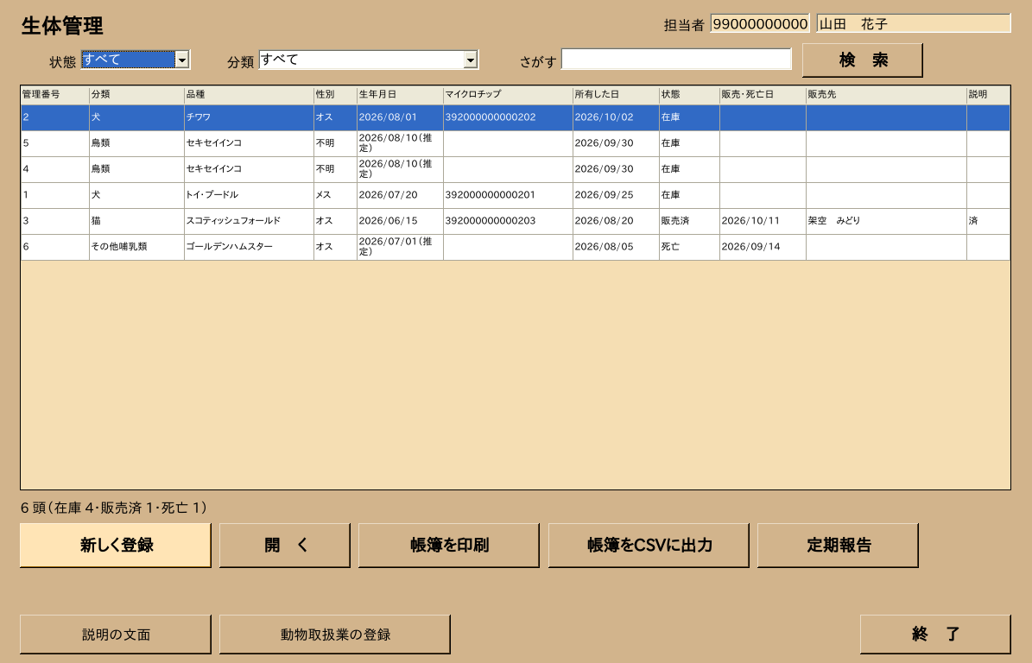Click birthdate 2026/06/15 cell
Image resolution: width=1032 pixels, height=663 pixels.
(x=400, y=221)
